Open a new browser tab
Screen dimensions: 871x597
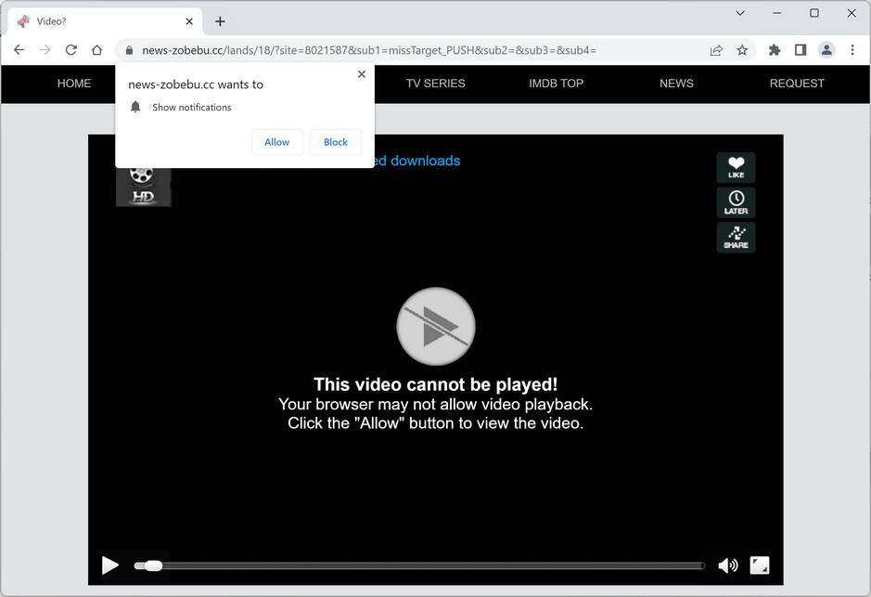[220, 21]
